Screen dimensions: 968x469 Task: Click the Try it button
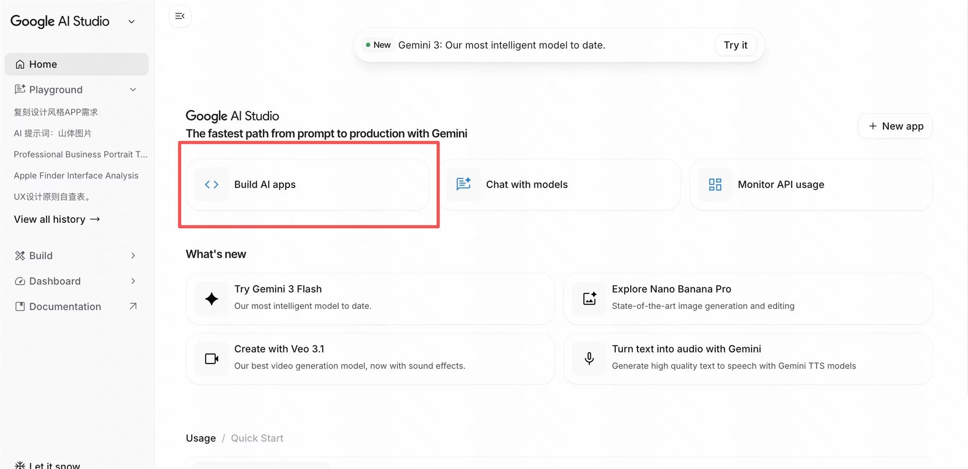(x=735, y=45)
